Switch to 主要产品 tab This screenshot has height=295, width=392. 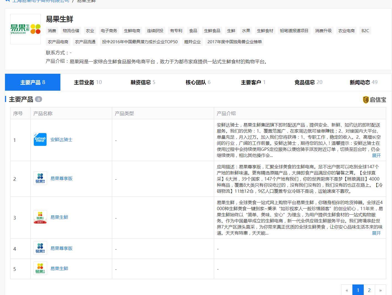click(33, 82)
